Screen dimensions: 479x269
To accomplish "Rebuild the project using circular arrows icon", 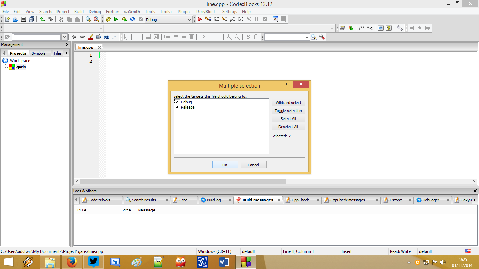I will tap(133, 19).
